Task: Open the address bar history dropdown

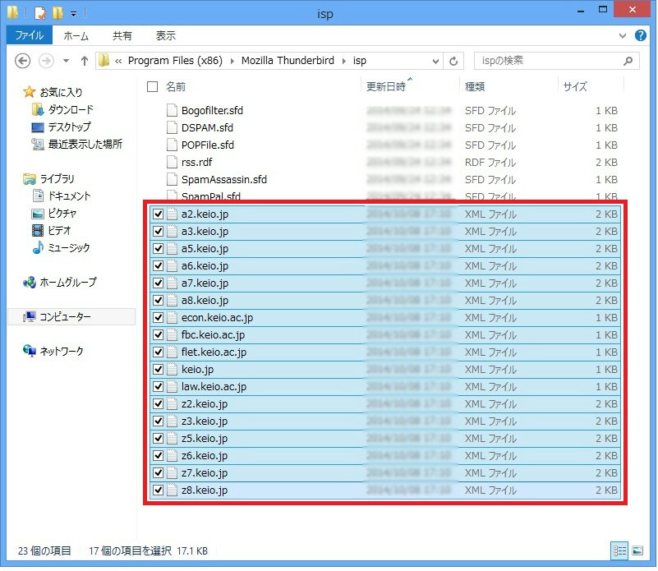Action: click(434, 61)
